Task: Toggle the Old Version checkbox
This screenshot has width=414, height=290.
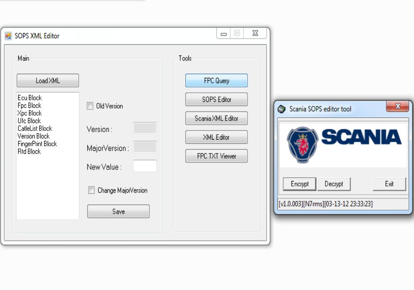Action: 90,106
